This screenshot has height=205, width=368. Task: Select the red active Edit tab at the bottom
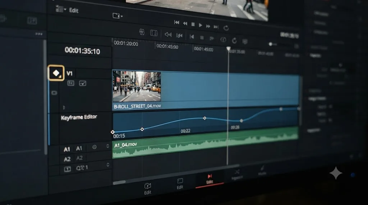[x=210, y=179]
